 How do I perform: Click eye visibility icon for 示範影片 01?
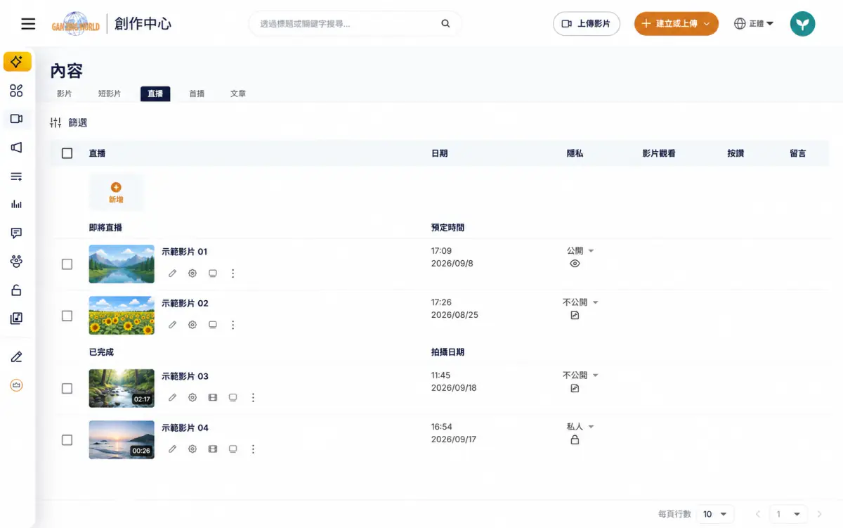[x=575, y=264]
